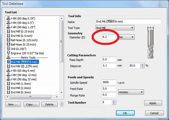
Task: Select the V-Bit (60 deg 0.25") tool
Action: coord(23,18)
